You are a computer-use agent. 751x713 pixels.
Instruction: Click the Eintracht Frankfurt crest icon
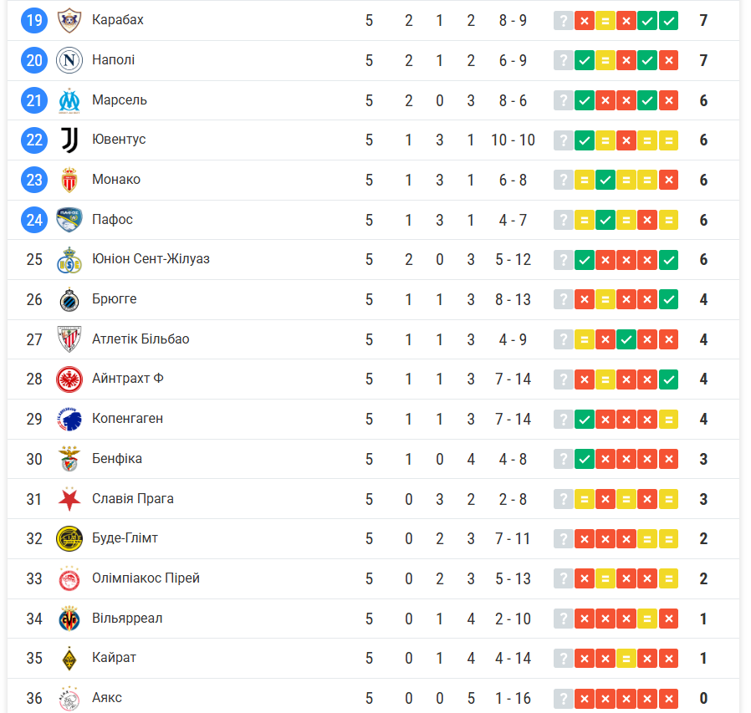tap(69, 379)
